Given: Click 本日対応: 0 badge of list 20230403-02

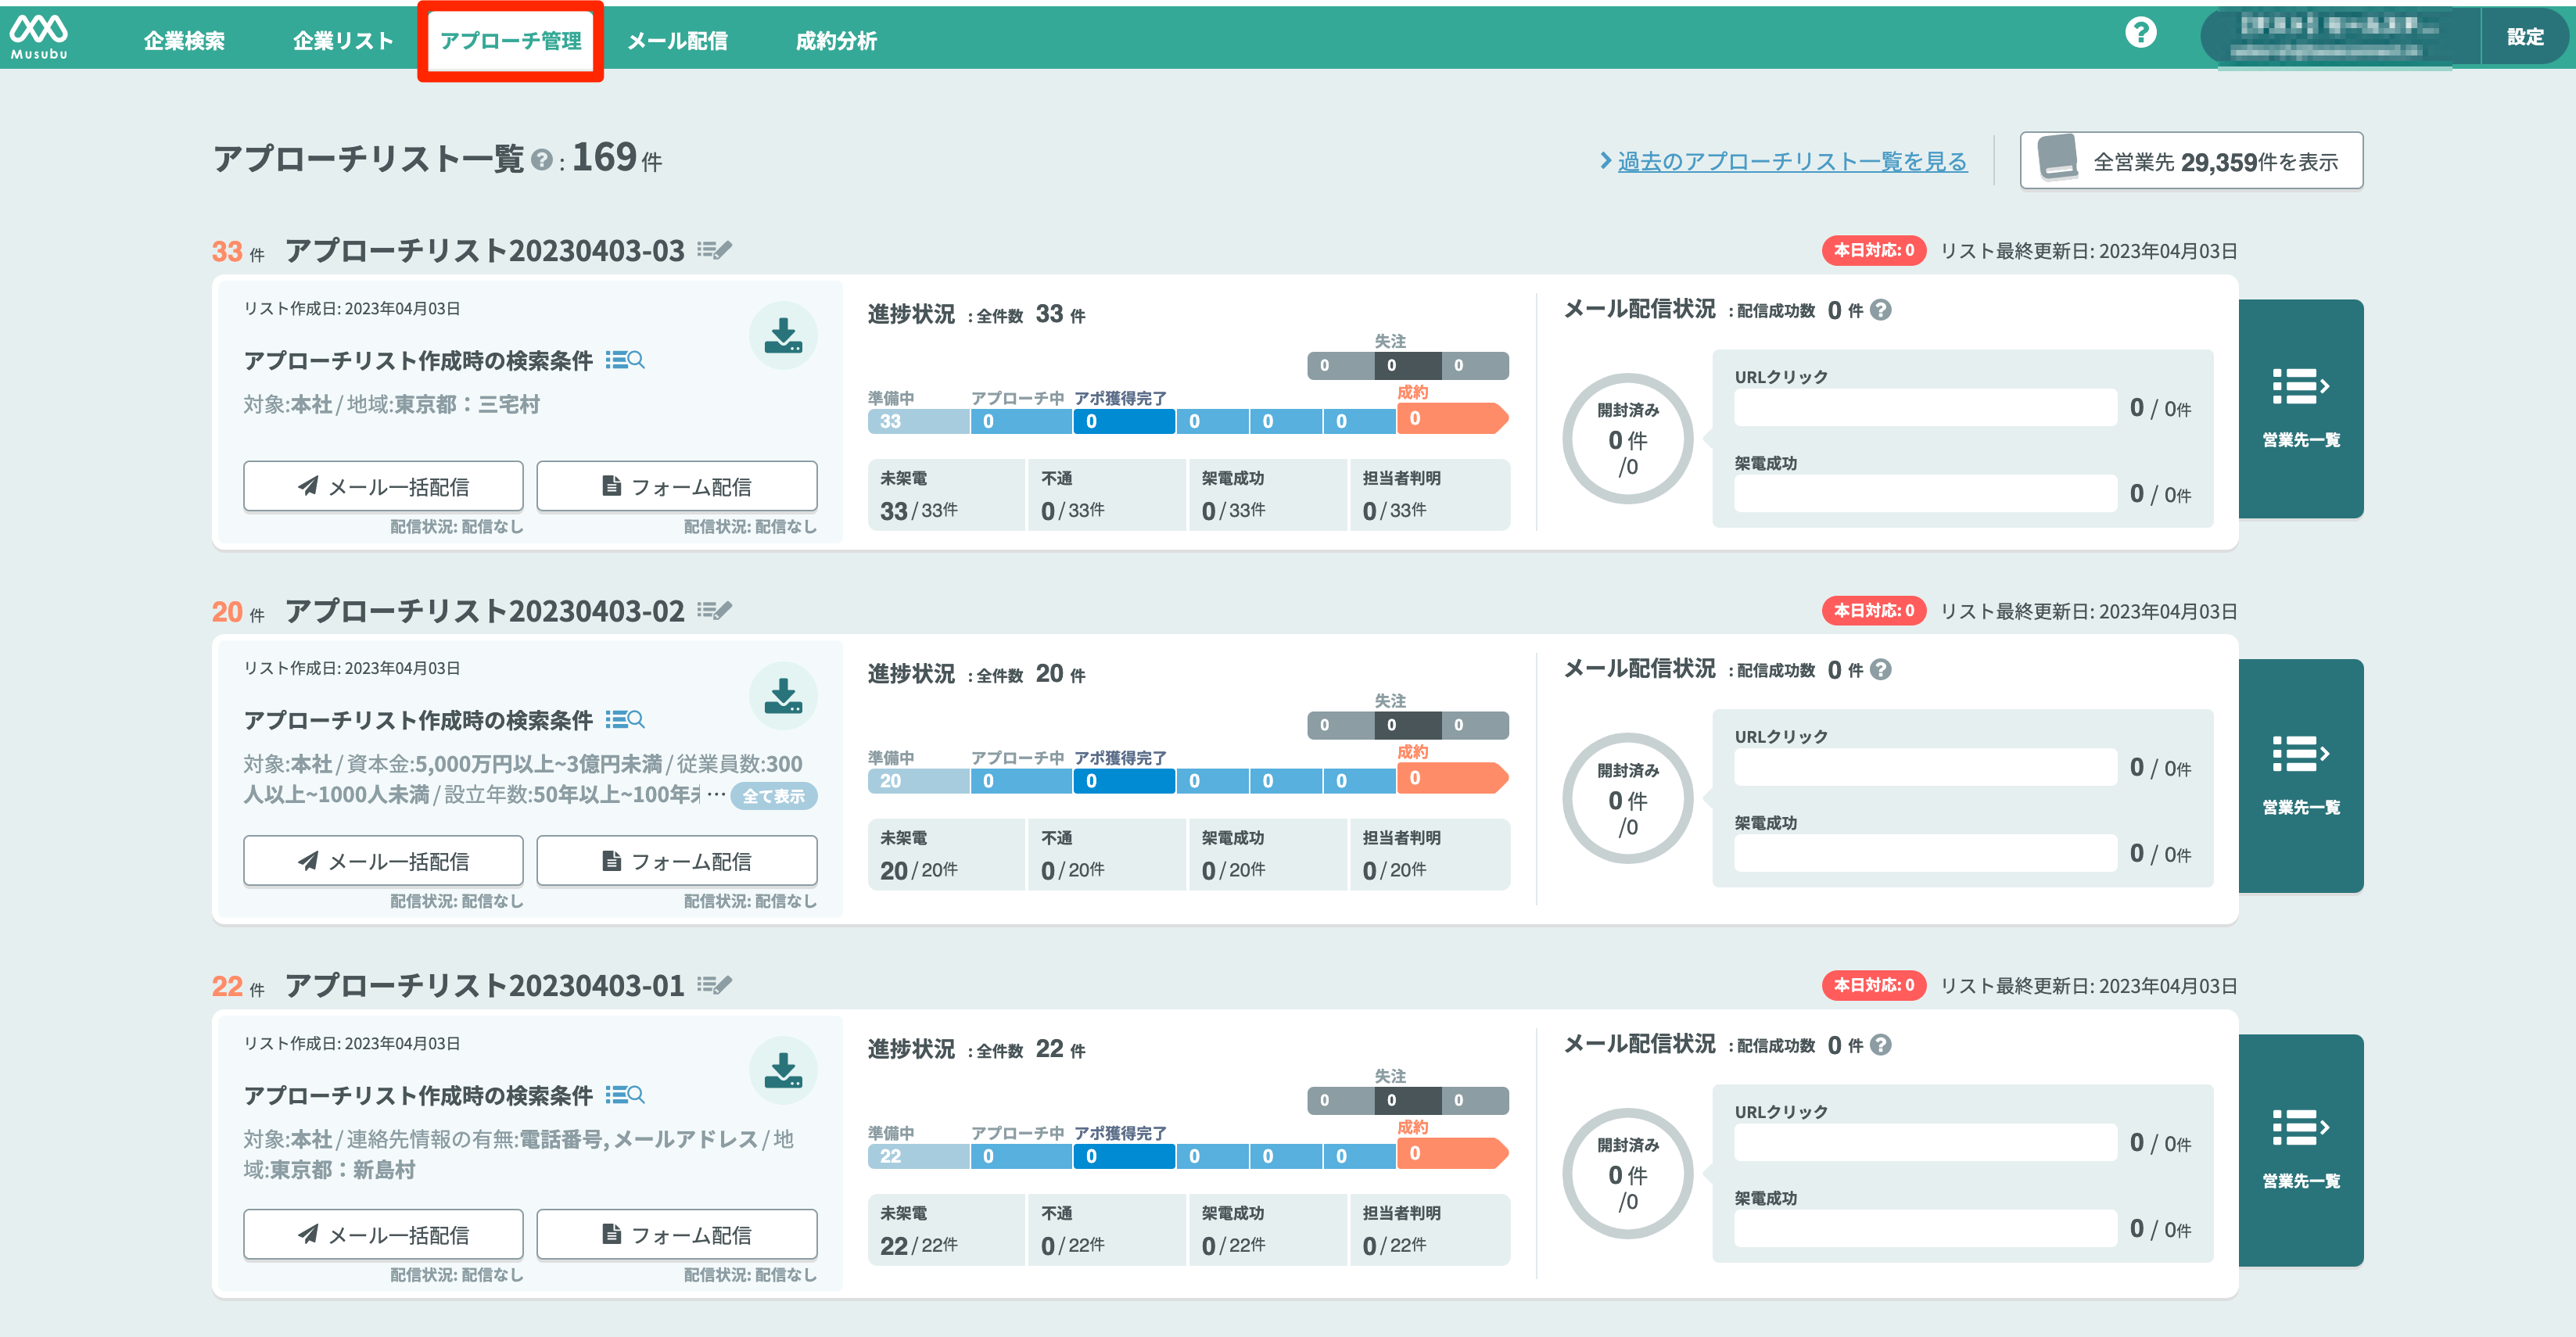Looking at the screenshot, I should coord(1873,610).
